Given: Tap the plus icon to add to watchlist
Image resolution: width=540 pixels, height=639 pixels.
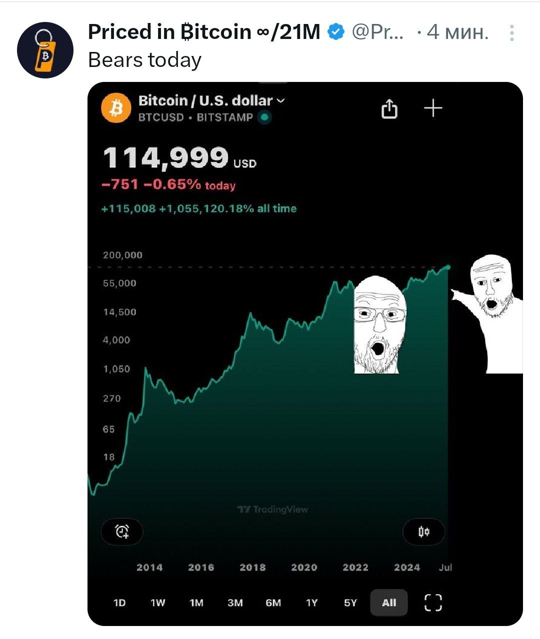Looking at the screenshot, I should [x=433, y=108].
